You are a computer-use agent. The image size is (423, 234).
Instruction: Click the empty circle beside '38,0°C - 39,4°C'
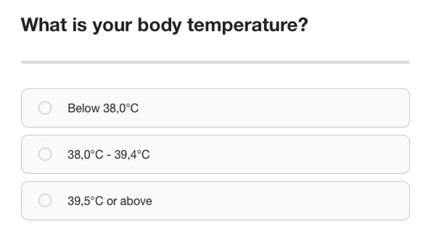coord(45,154)
